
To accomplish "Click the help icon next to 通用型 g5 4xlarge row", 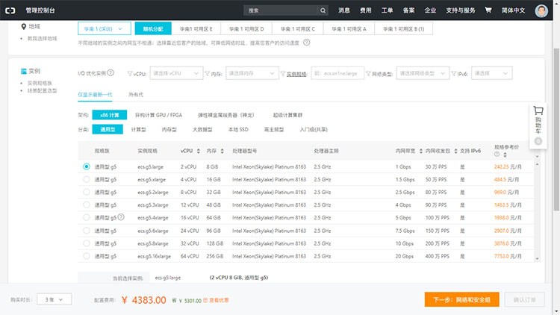I will pyautogui.click(x=121, y=216).
